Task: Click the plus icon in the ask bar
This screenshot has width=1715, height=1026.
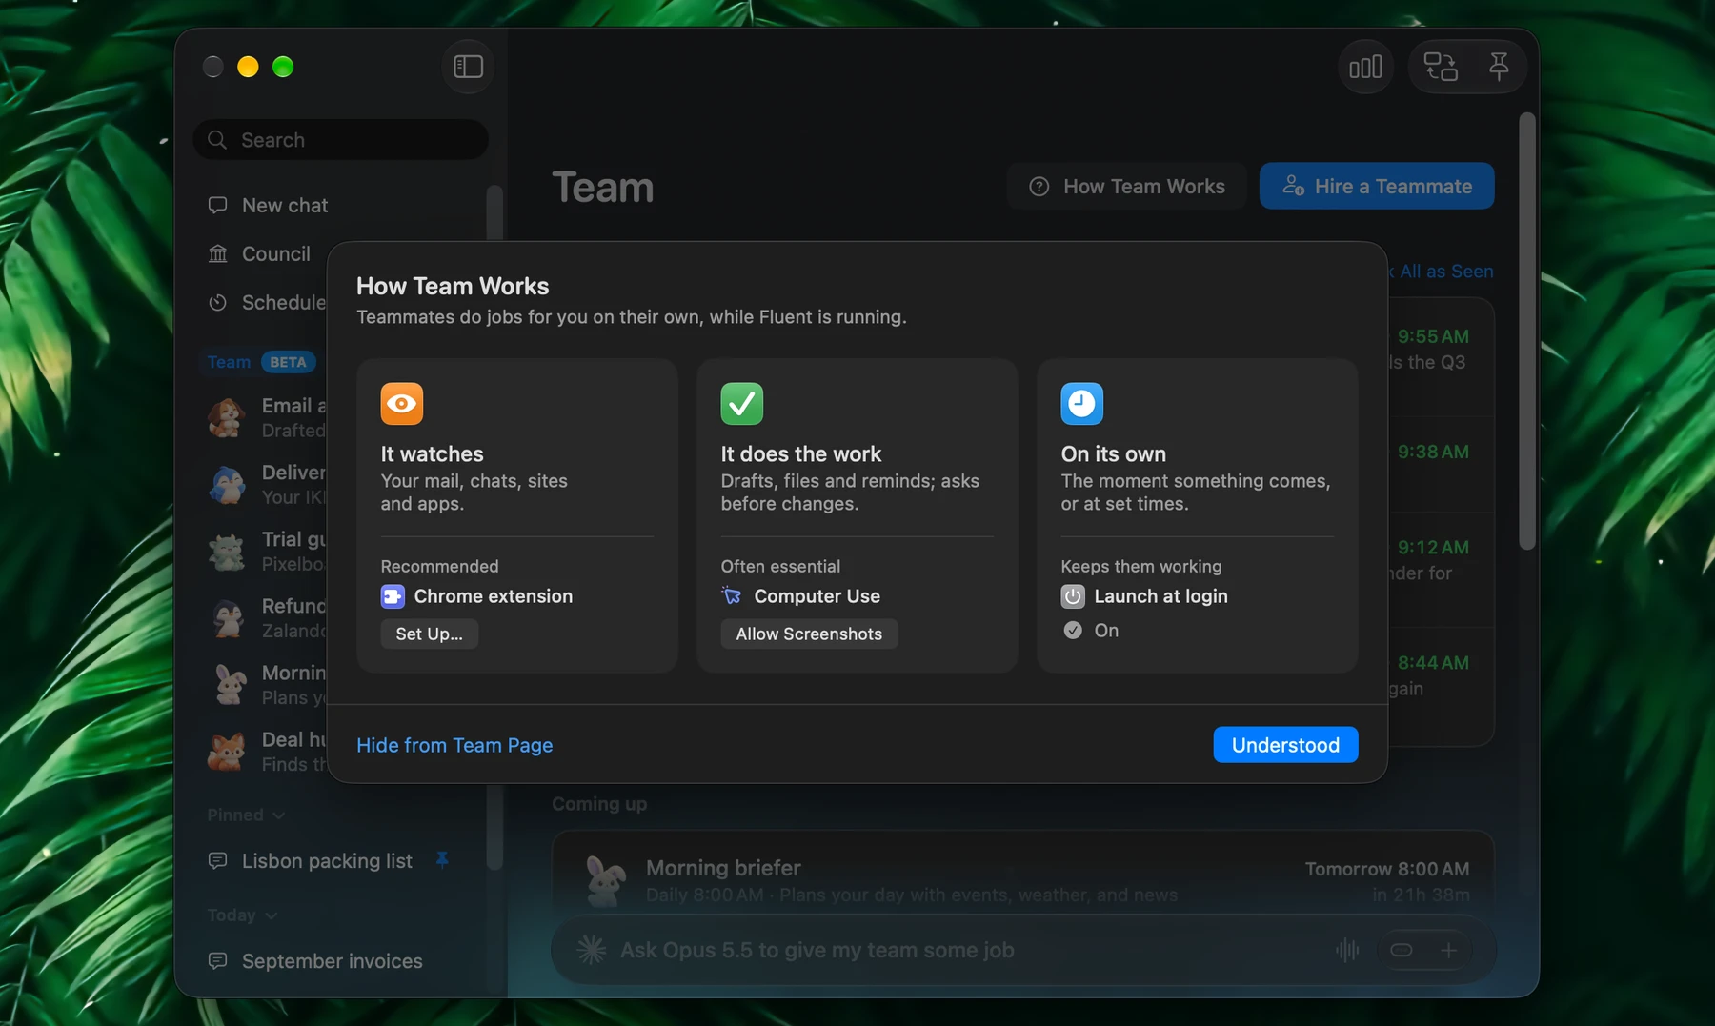Action: (1448, 950)
